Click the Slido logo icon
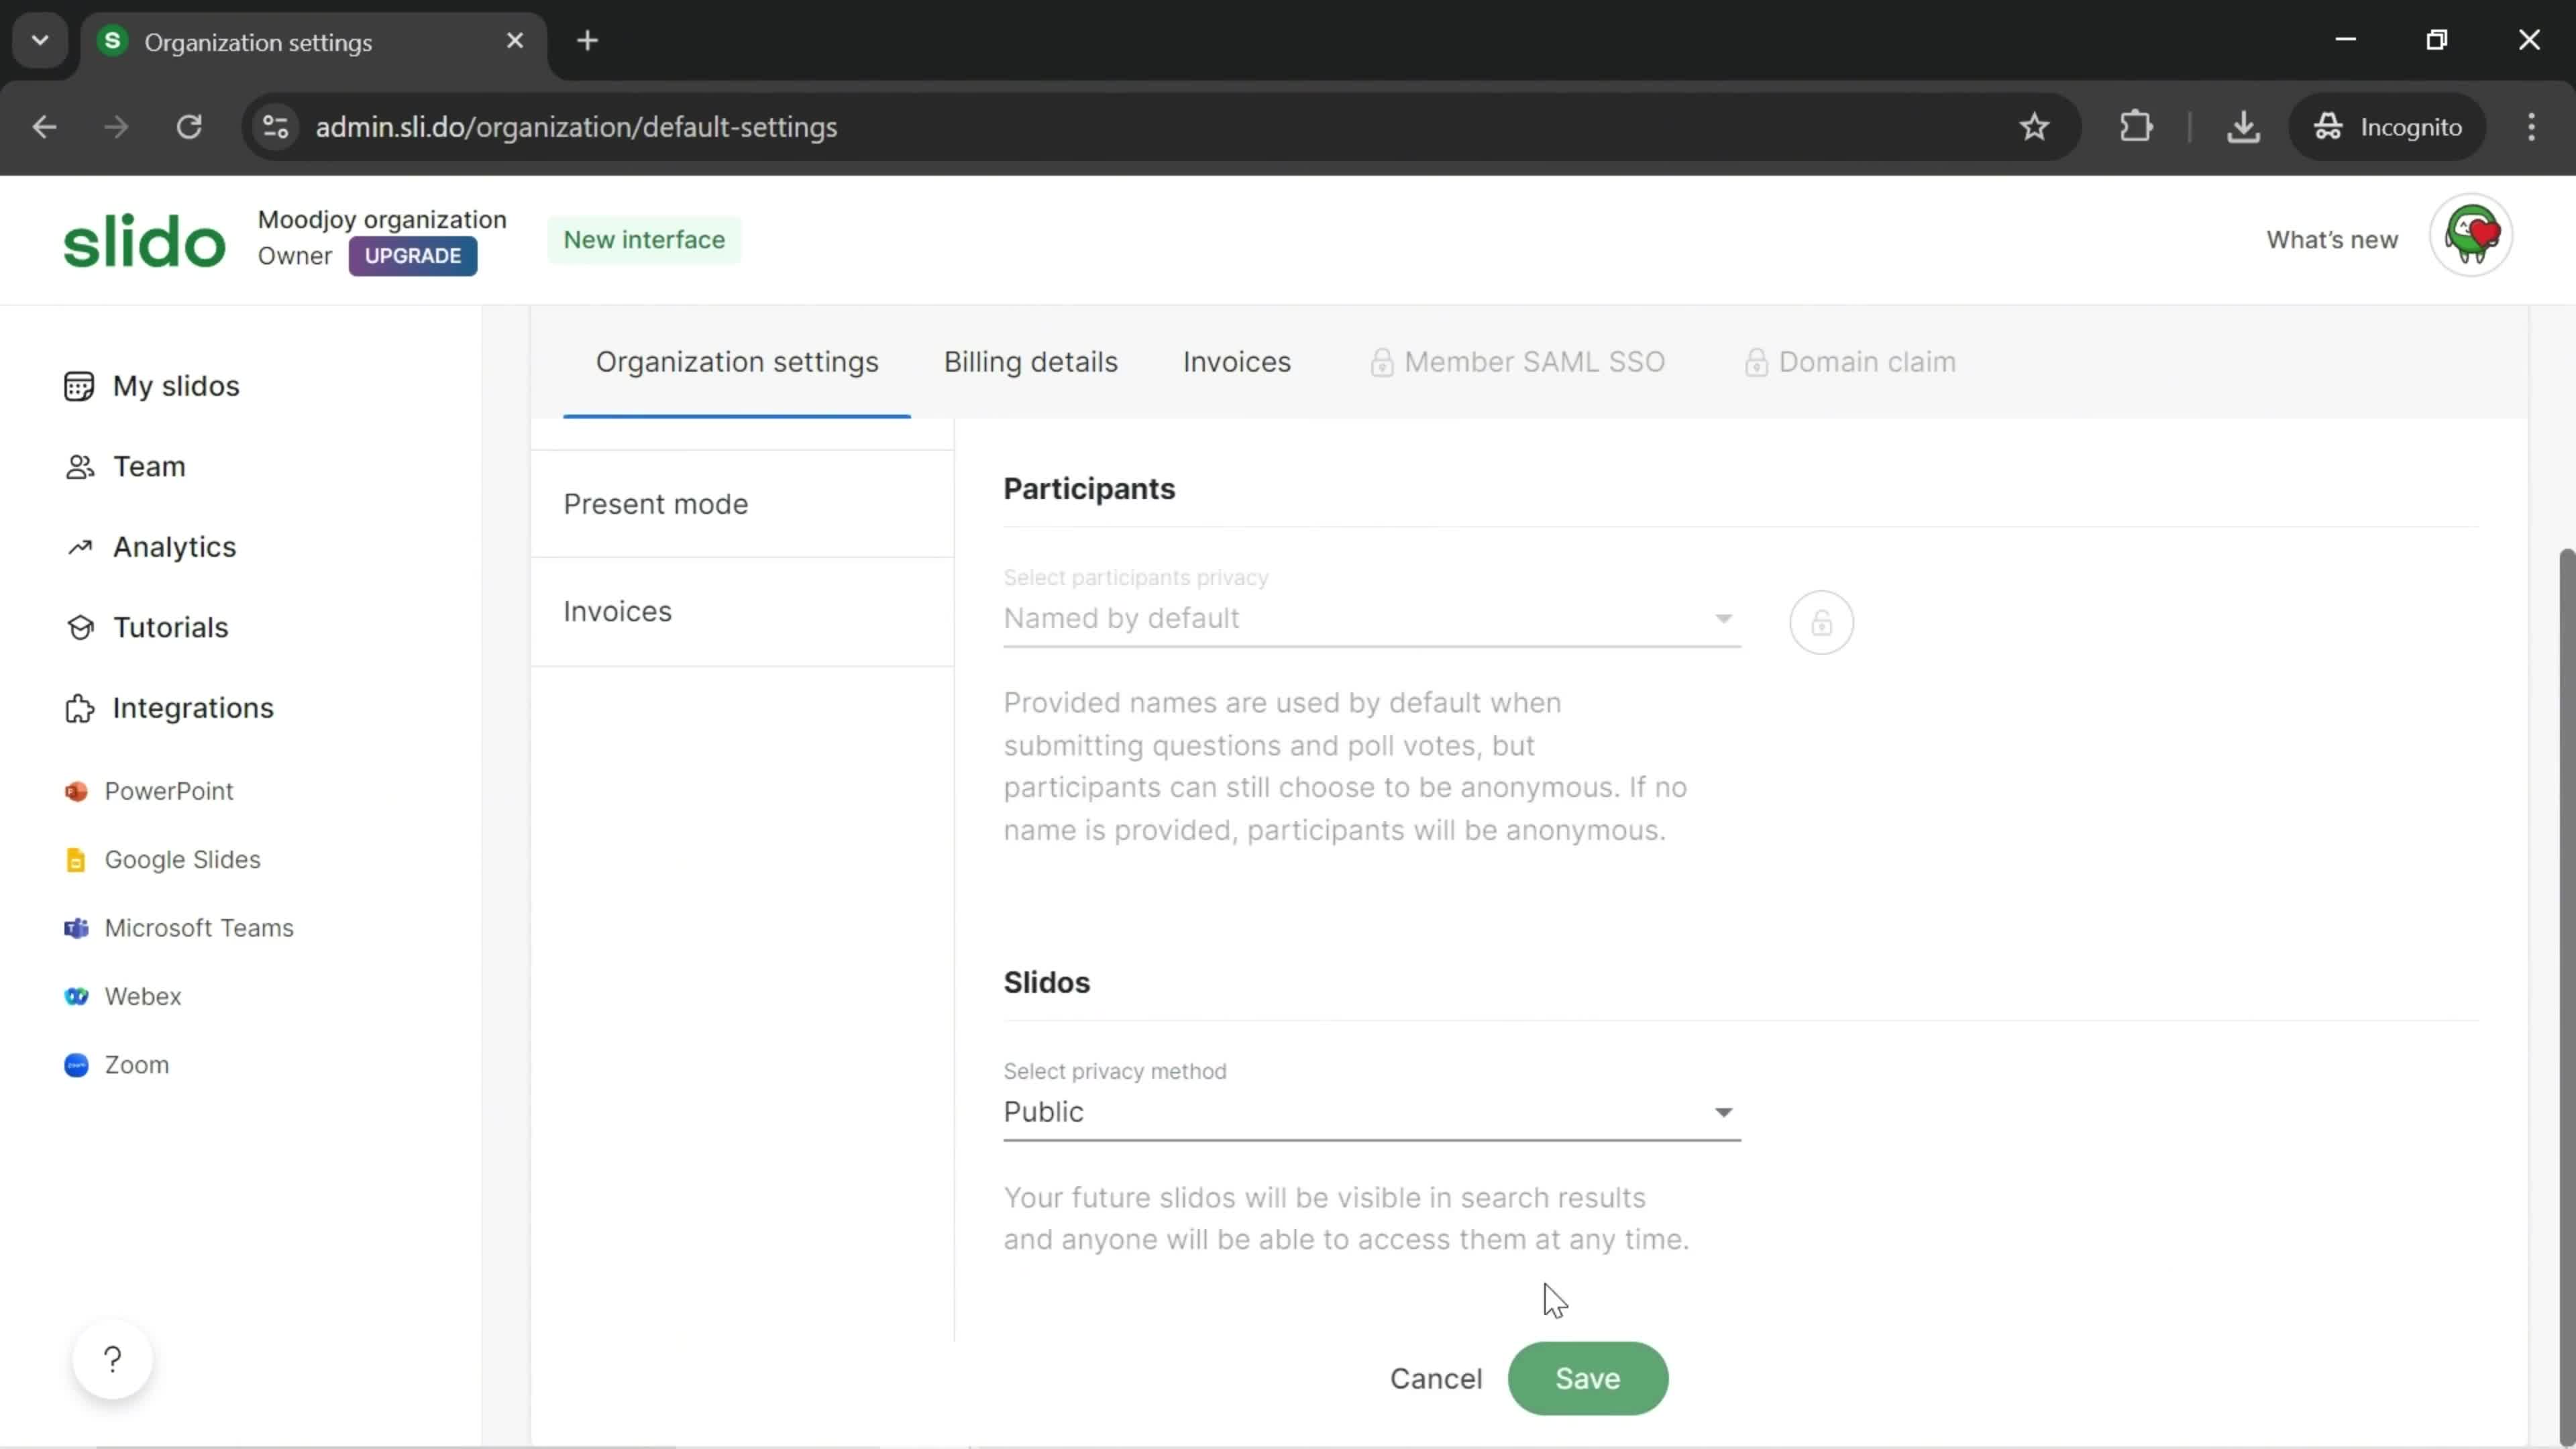 [x=142, y=239]
